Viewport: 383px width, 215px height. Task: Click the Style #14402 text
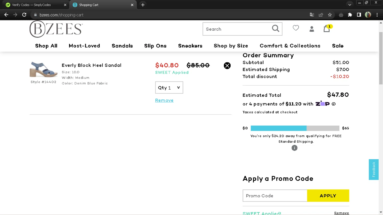pos(43,82)
